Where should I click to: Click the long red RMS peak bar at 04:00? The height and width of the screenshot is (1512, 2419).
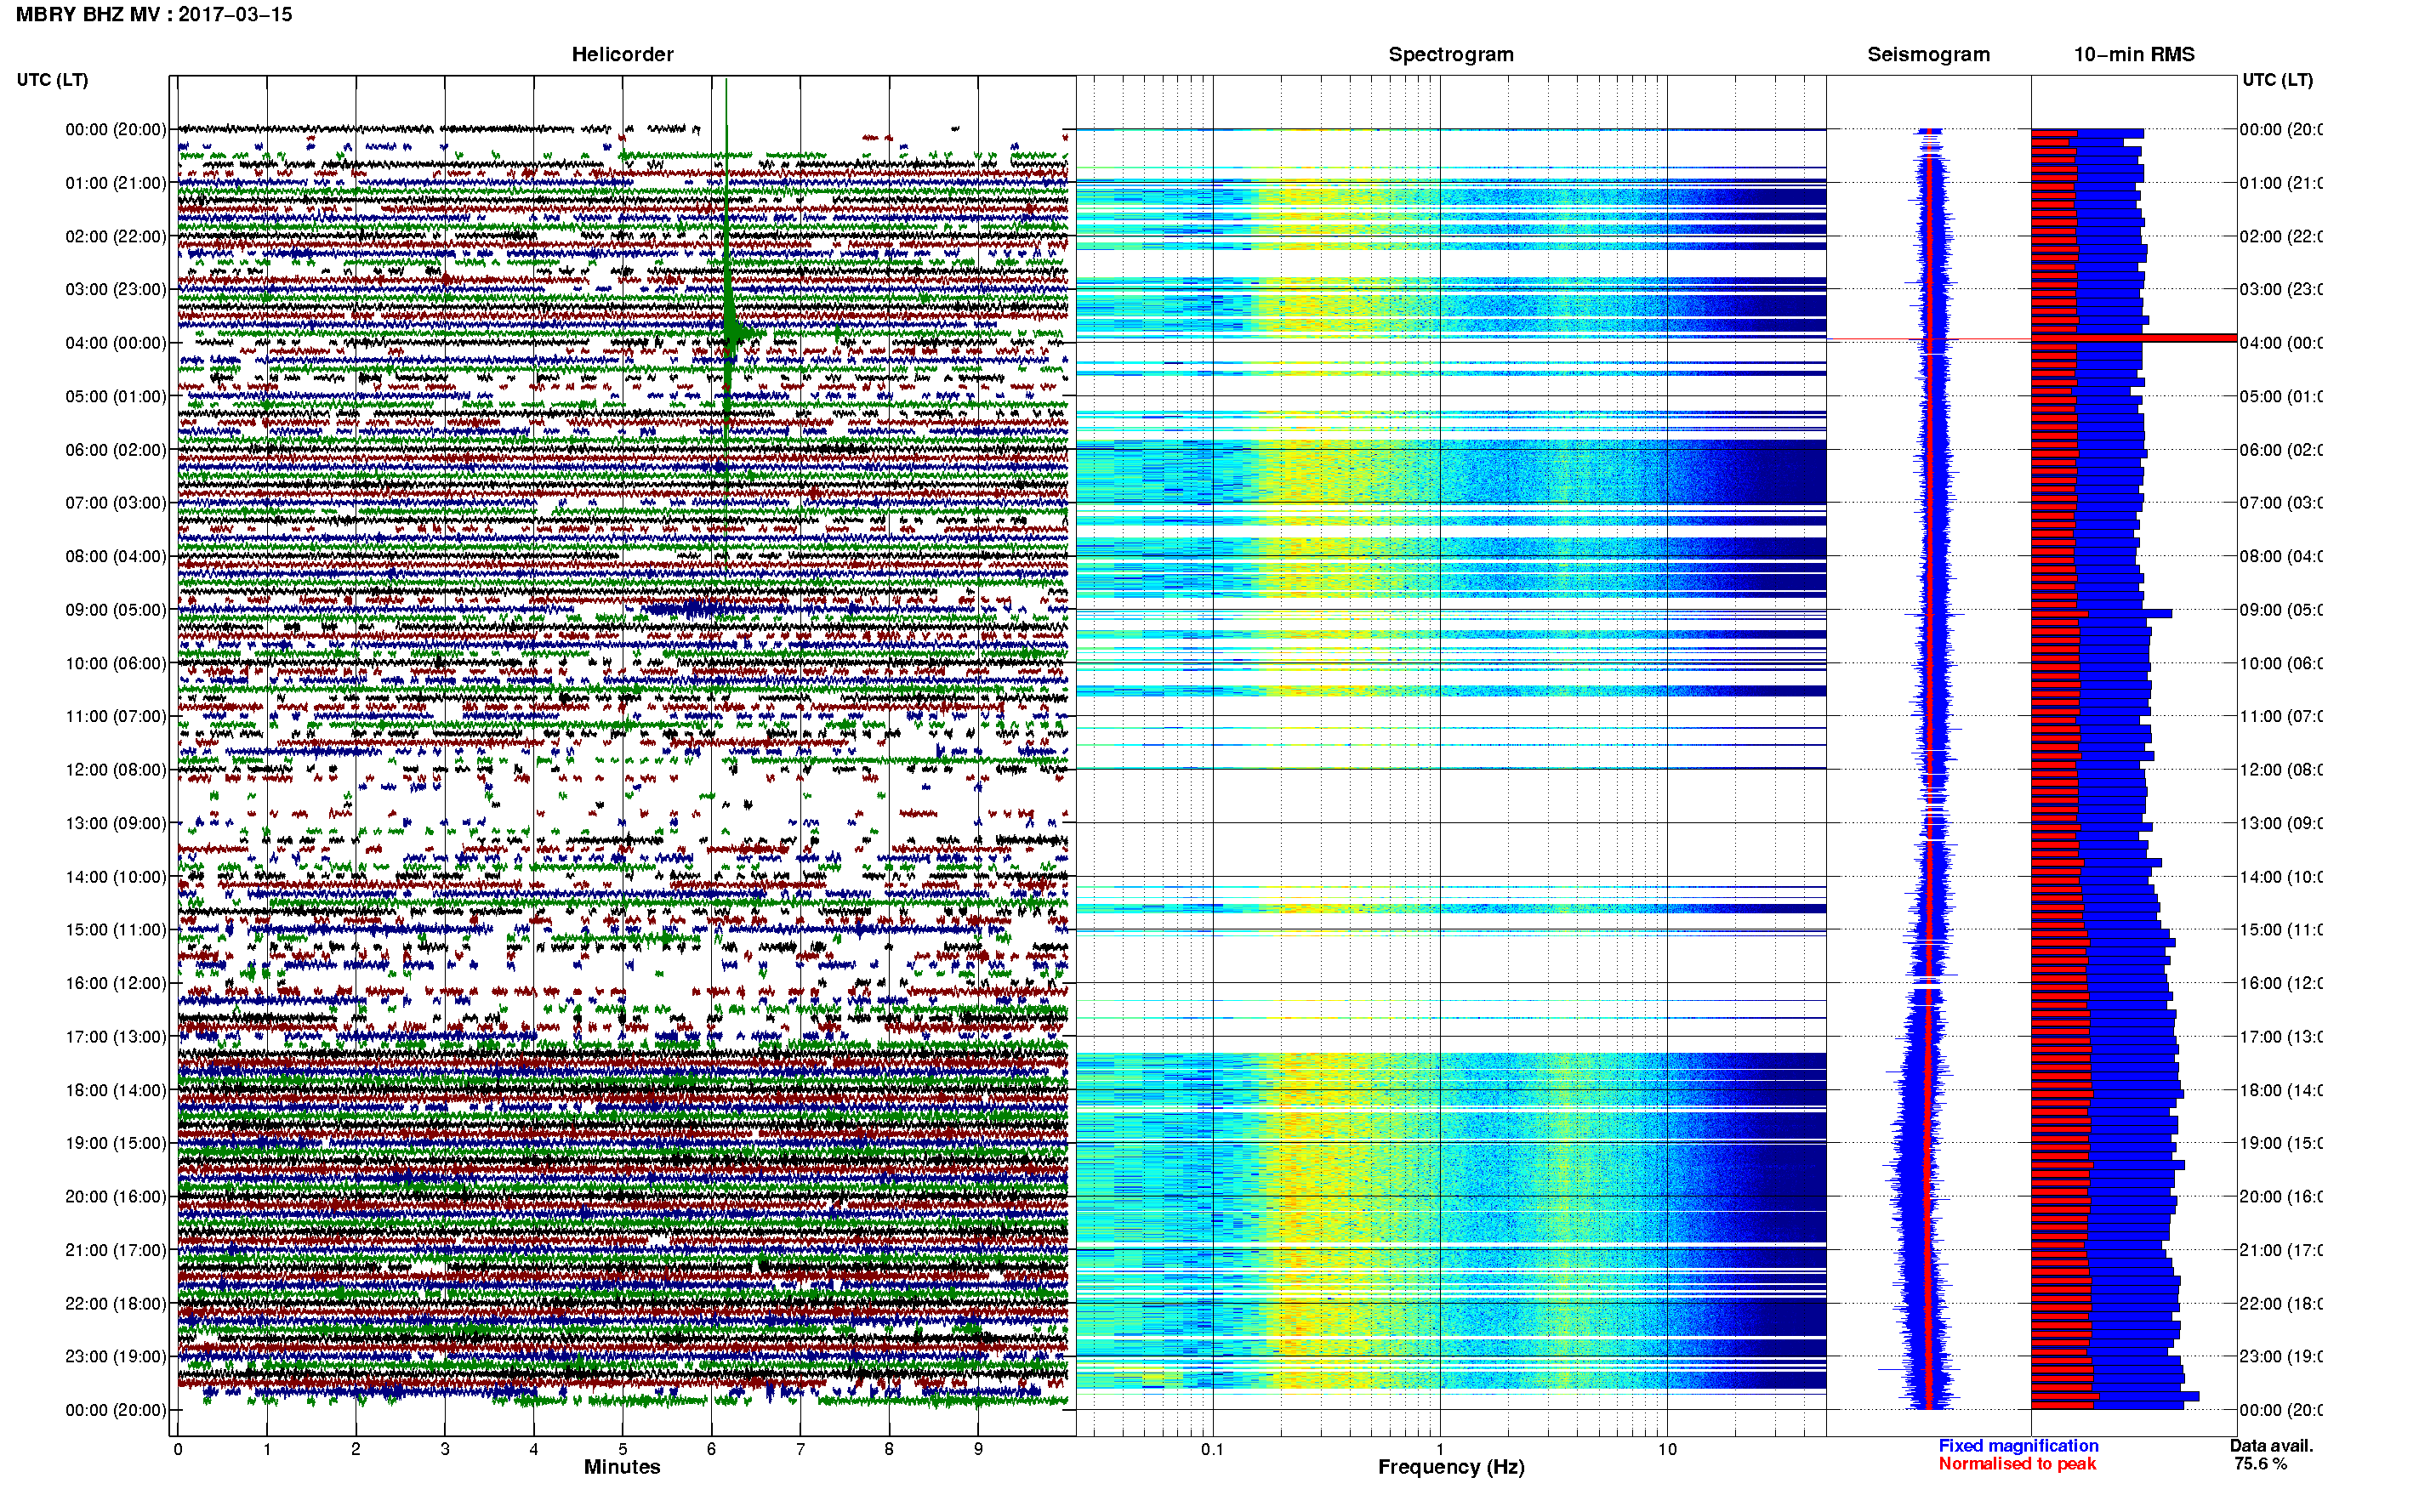coord(2133,338)
